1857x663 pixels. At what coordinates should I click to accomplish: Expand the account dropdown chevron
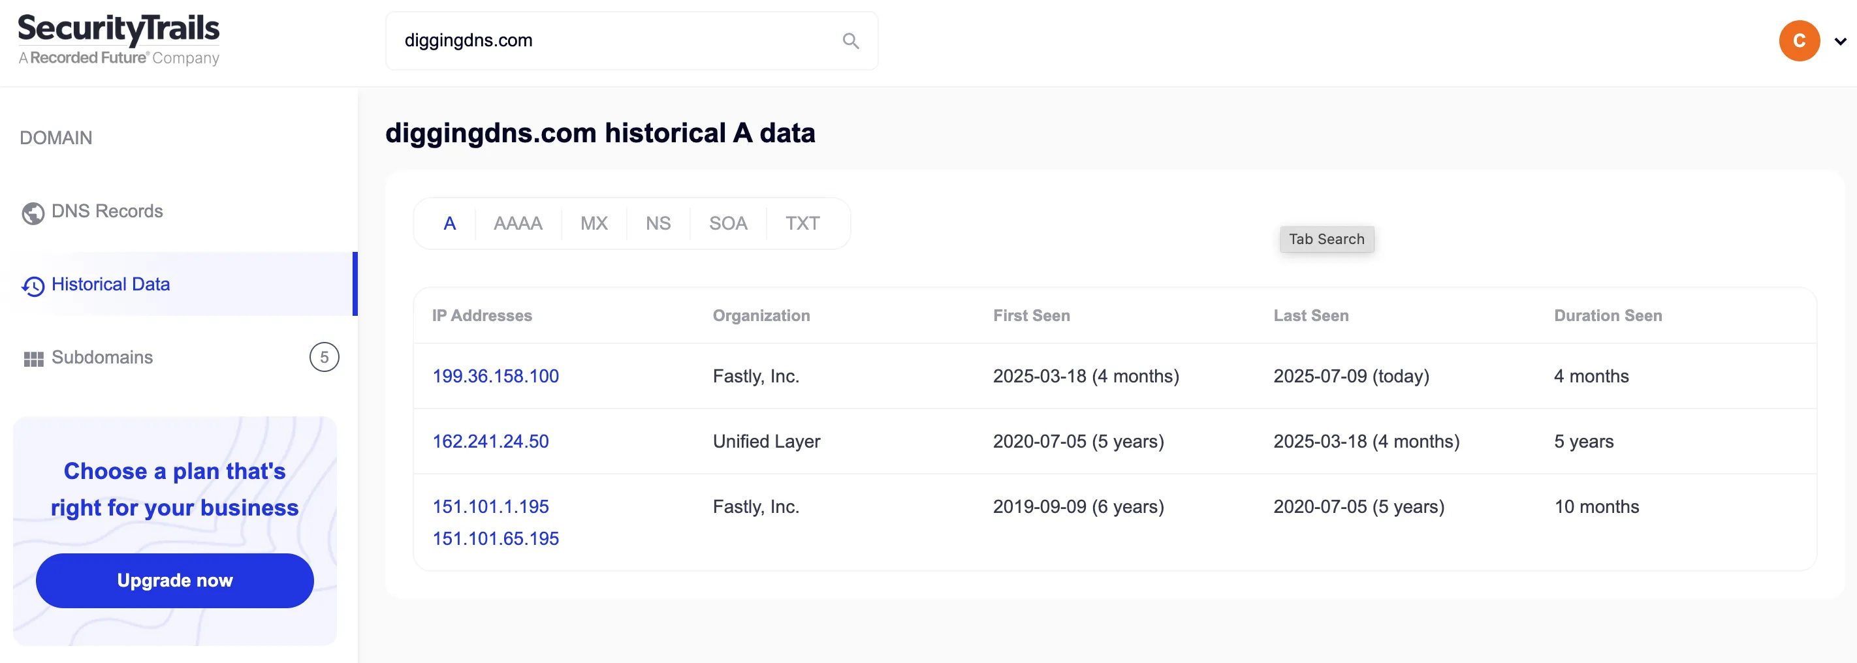(1840, 42)
